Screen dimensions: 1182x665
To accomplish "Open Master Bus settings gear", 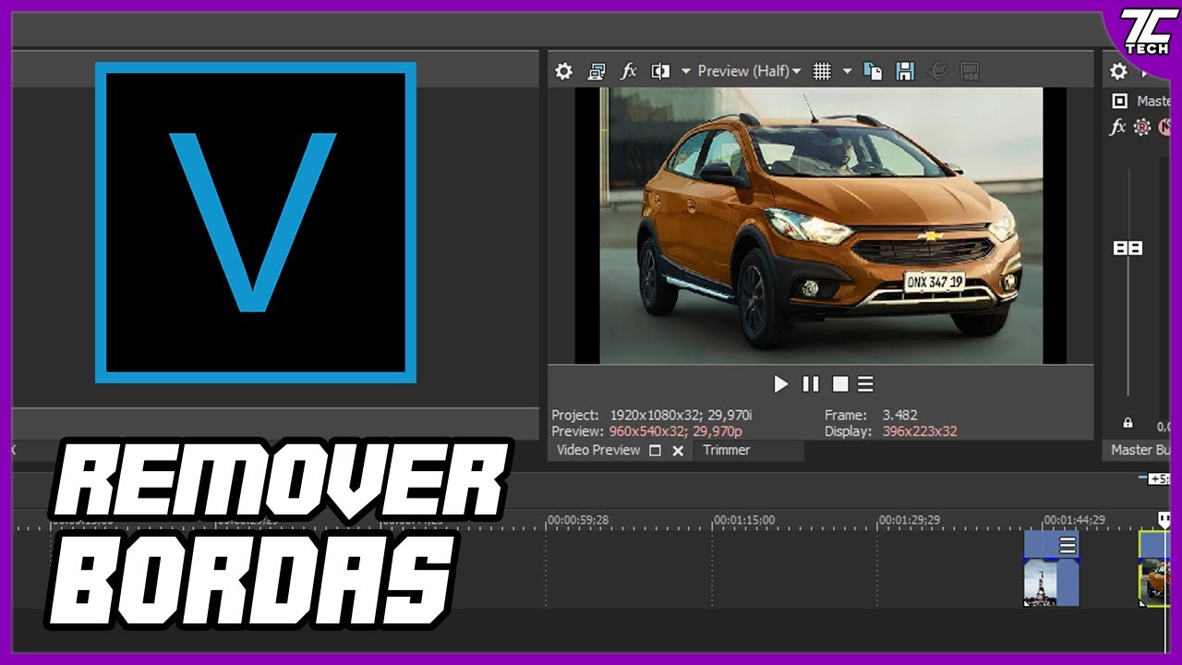I will coord(1118,71).
